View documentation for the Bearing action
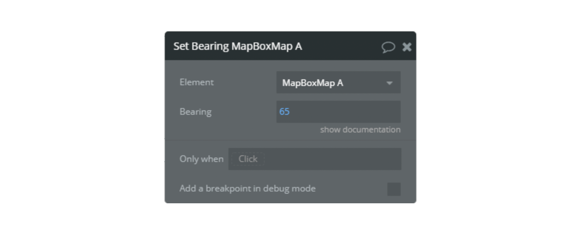 coord(361,130)
